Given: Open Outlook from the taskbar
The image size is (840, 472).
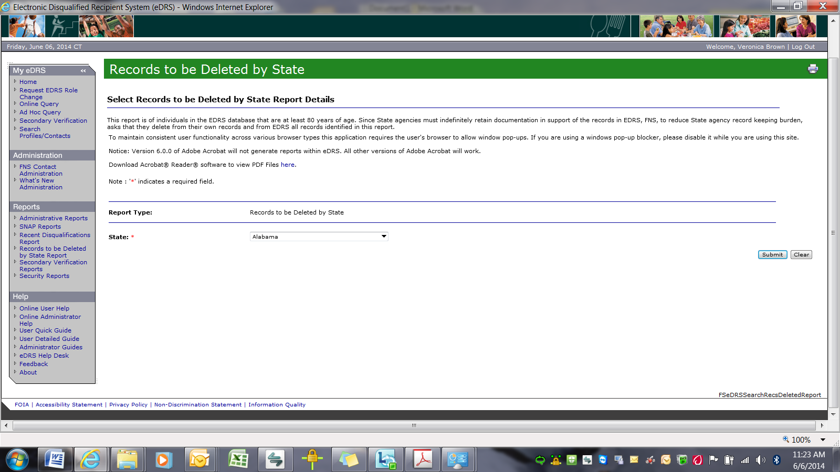Looking at the screenshot, I should [x=199, y=460].
